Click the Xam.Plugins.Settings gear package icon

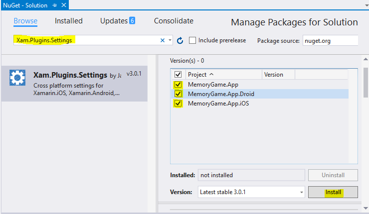tap(17, 78)
